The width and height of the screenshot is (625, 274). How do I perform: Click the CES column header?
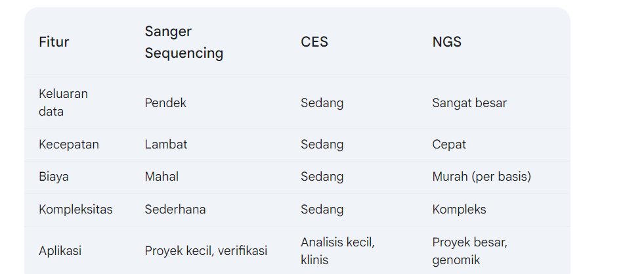coord(314,42)
